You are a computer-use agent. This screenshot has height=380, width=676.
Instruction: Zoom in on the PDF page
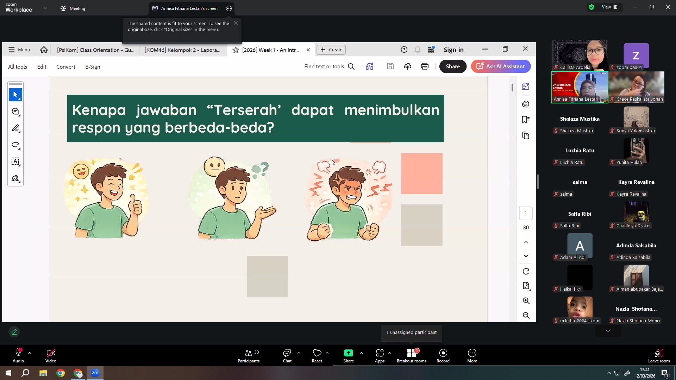(x=526, y=300)
